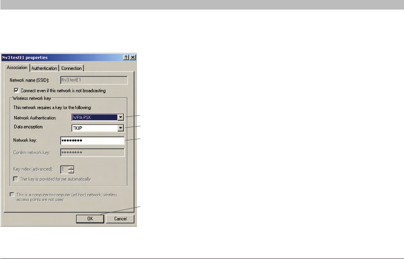Open the Authentication tab

[x=44, y=68]
